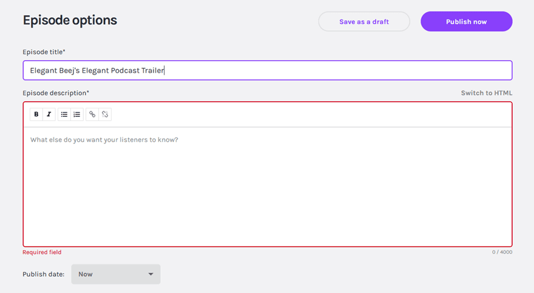534x293 pixels.
Task: Toggle italic formatting in description editor
Action: [x=49, y=114]
